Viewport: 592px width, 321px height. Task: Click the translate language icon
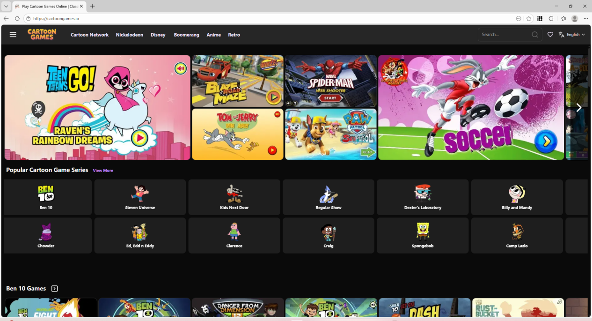click(x=562, y=35)
